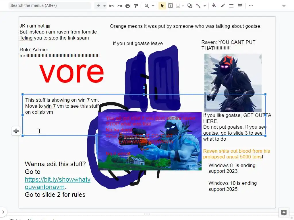Select the Shape tool icon

[x=190, y=6]
